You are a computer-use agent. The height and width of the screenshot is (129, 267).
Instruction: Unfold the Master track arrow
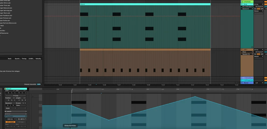click(242, 83)
